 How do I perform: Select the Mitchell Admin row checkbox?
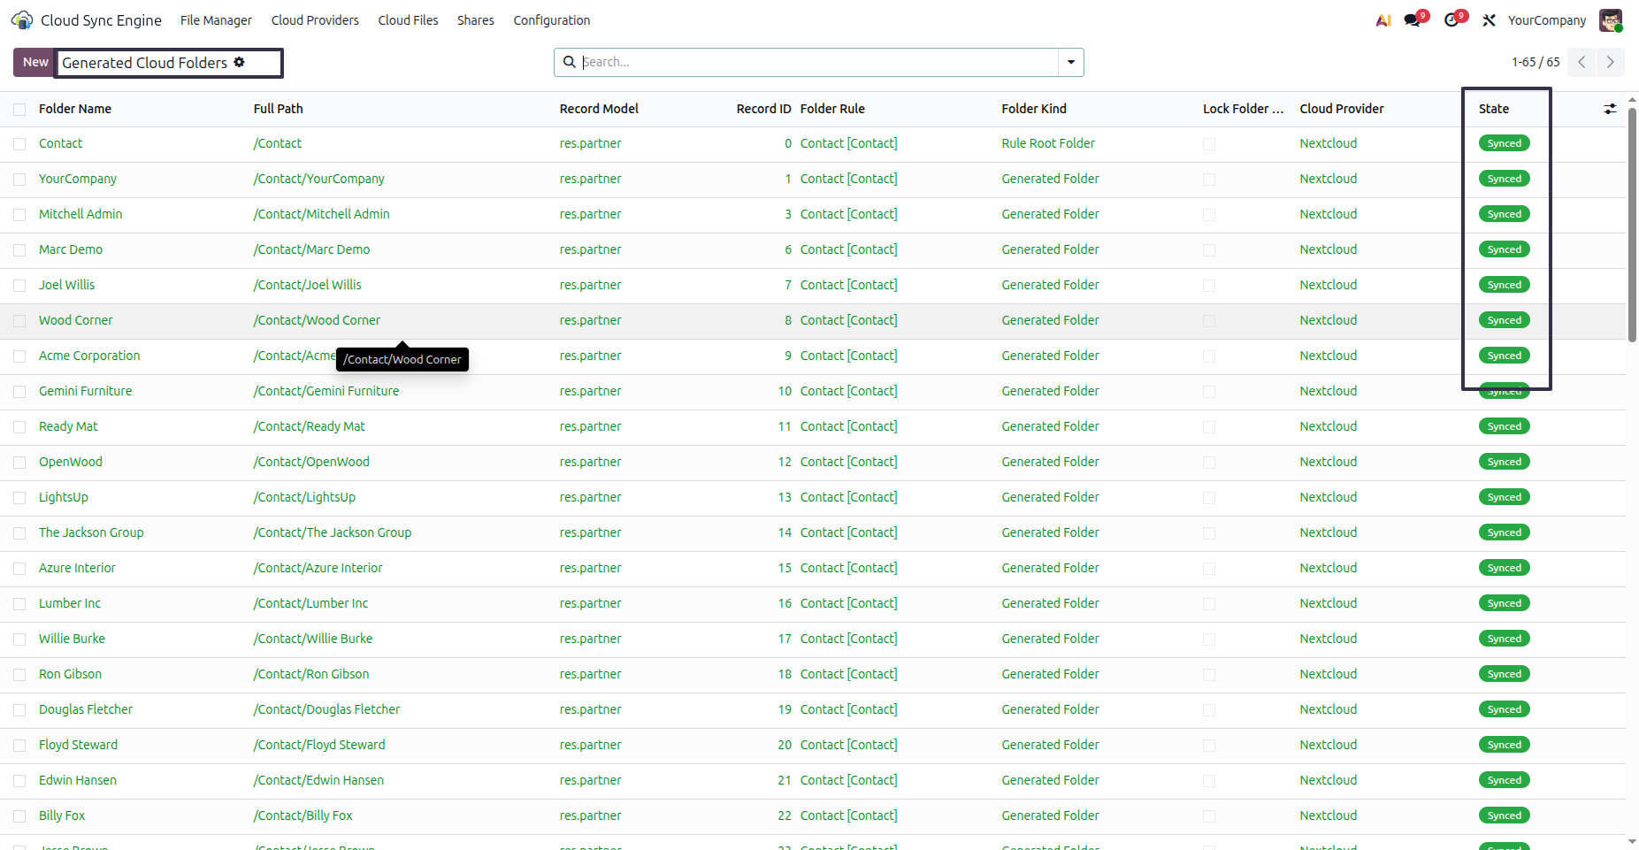19,215
